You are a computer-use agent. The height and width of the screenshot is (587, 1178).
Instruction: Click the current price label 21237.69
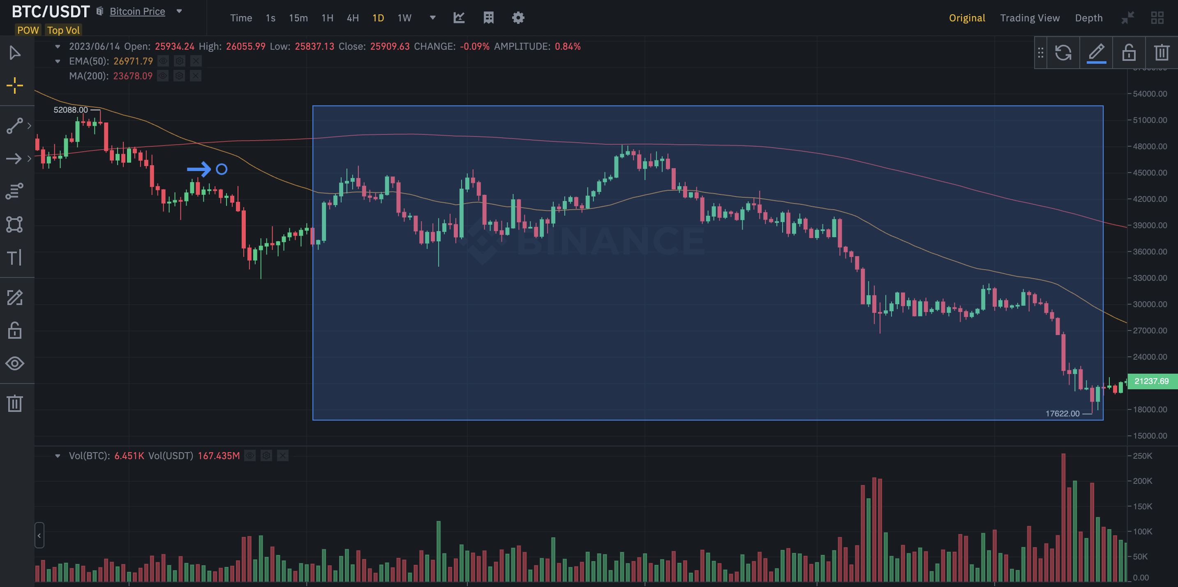click(x=1151, y=381)
